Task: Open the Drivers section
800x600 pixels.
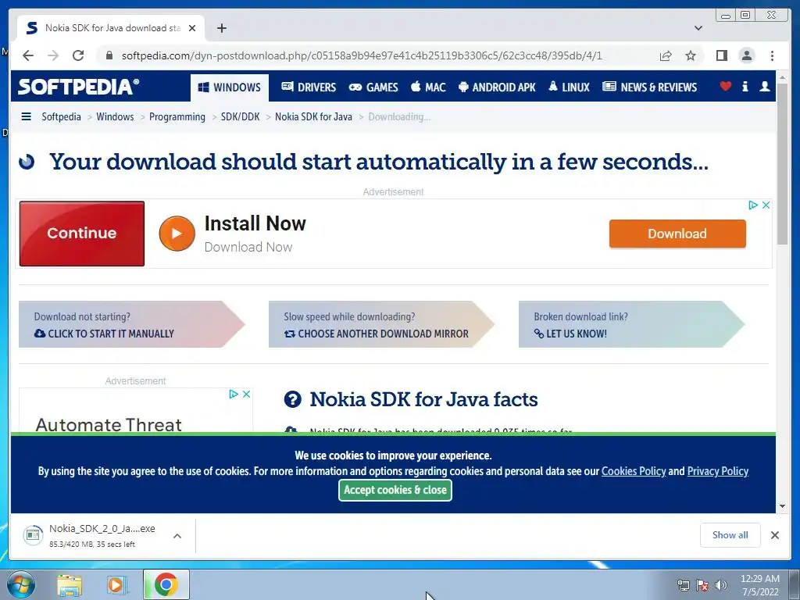Action: tap(309, 87)
